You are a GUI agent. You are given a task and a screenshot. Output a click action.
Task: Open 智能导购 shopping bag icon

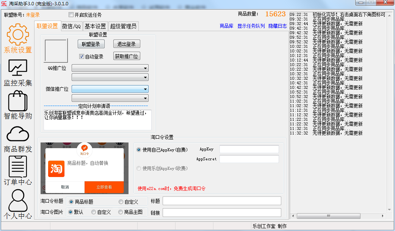18,101
